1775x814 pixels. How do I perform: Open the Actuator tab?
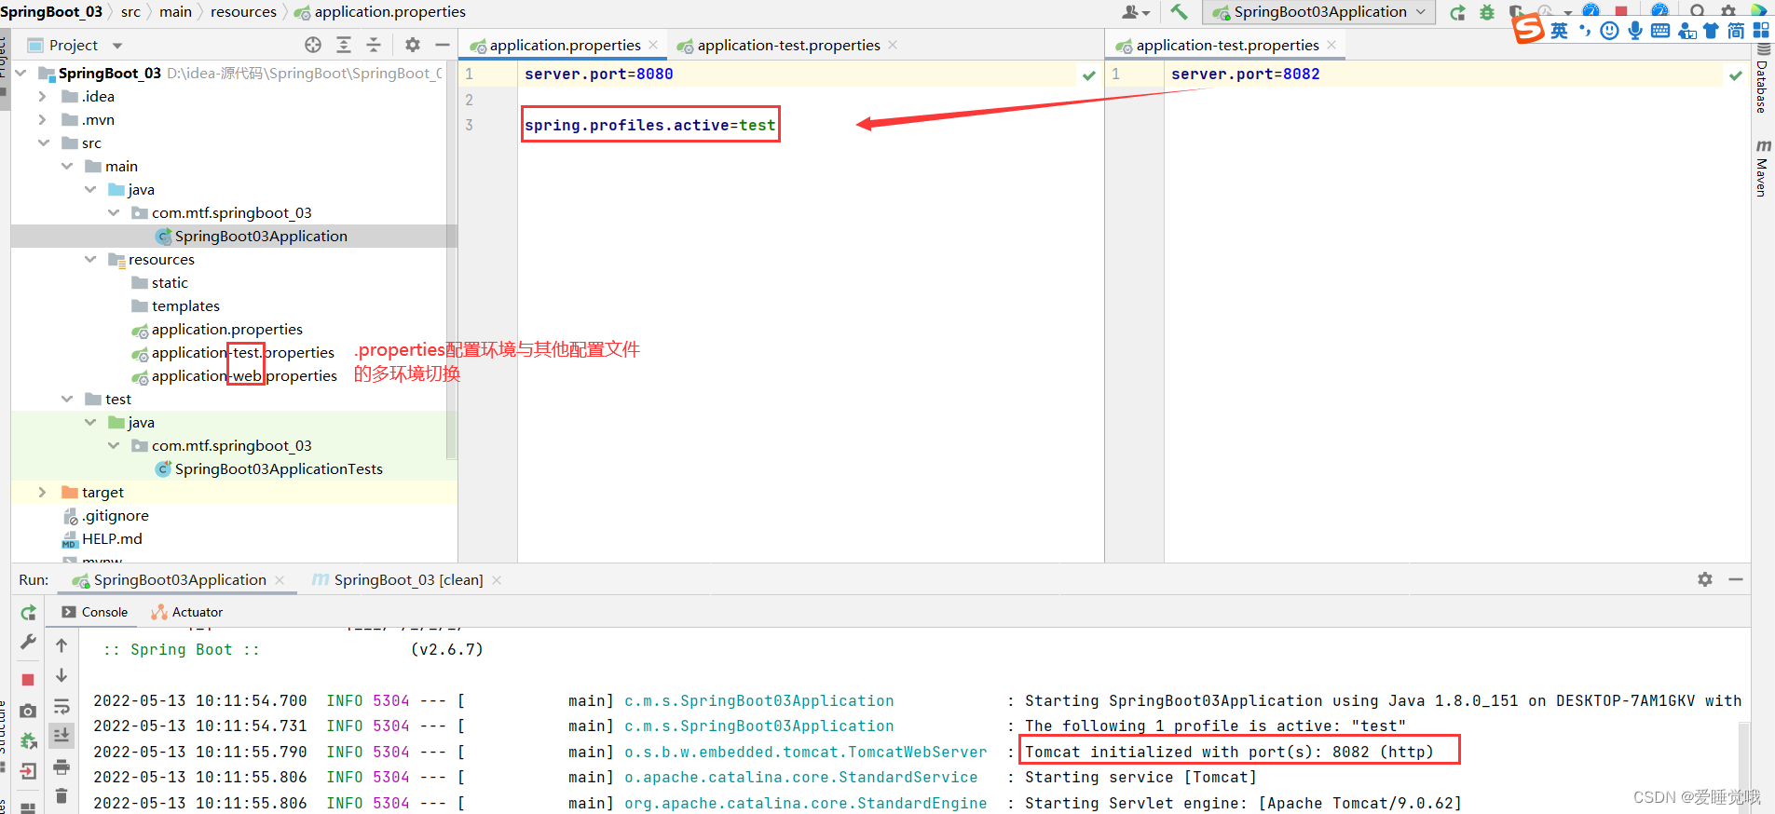point(187,612)
